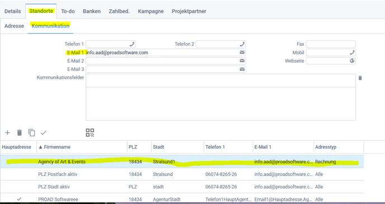The height and width of the screenshot is (204, 385).
Task: Click the Rechnung address type cell
Action: pyautogui.click(x=325, y=162)
